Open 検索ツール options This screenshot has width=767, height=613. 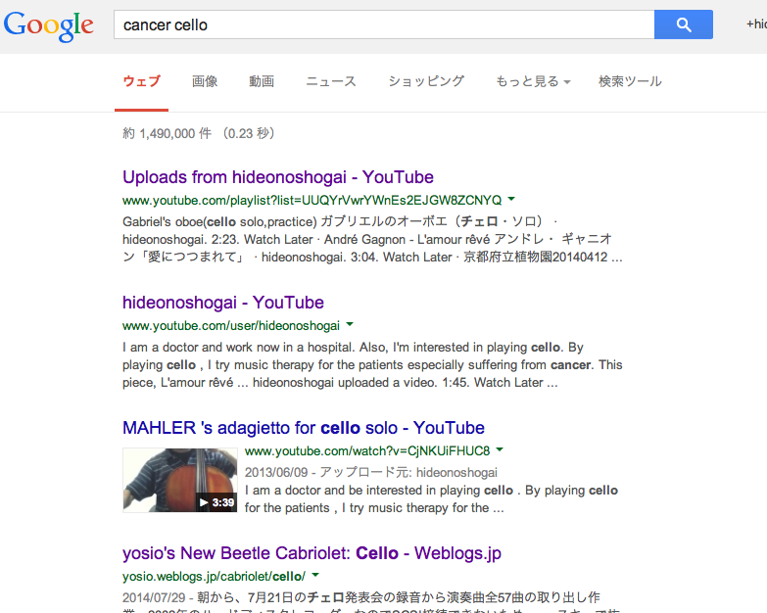point(630,81)
